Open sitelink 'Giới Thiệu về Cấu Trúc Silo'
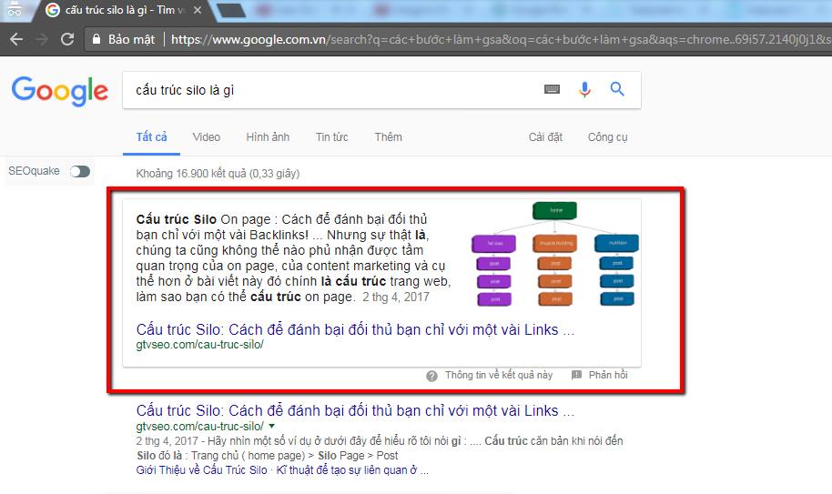Image resolution: width=832 pixels, height=494 pixels. [202, 470]
